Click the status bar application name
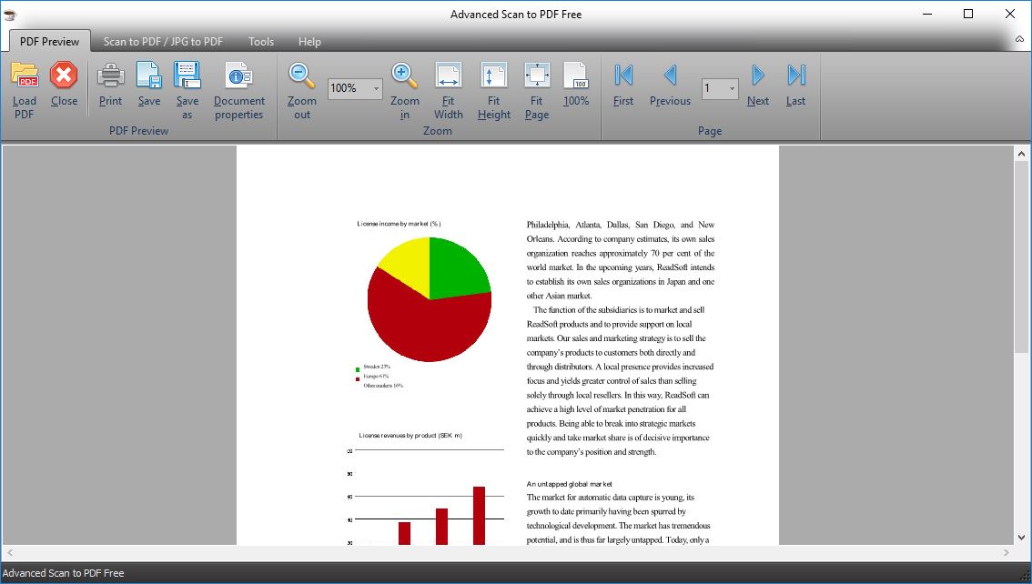The height and width of the screenshot is (584, 1032). pos(63,573)
